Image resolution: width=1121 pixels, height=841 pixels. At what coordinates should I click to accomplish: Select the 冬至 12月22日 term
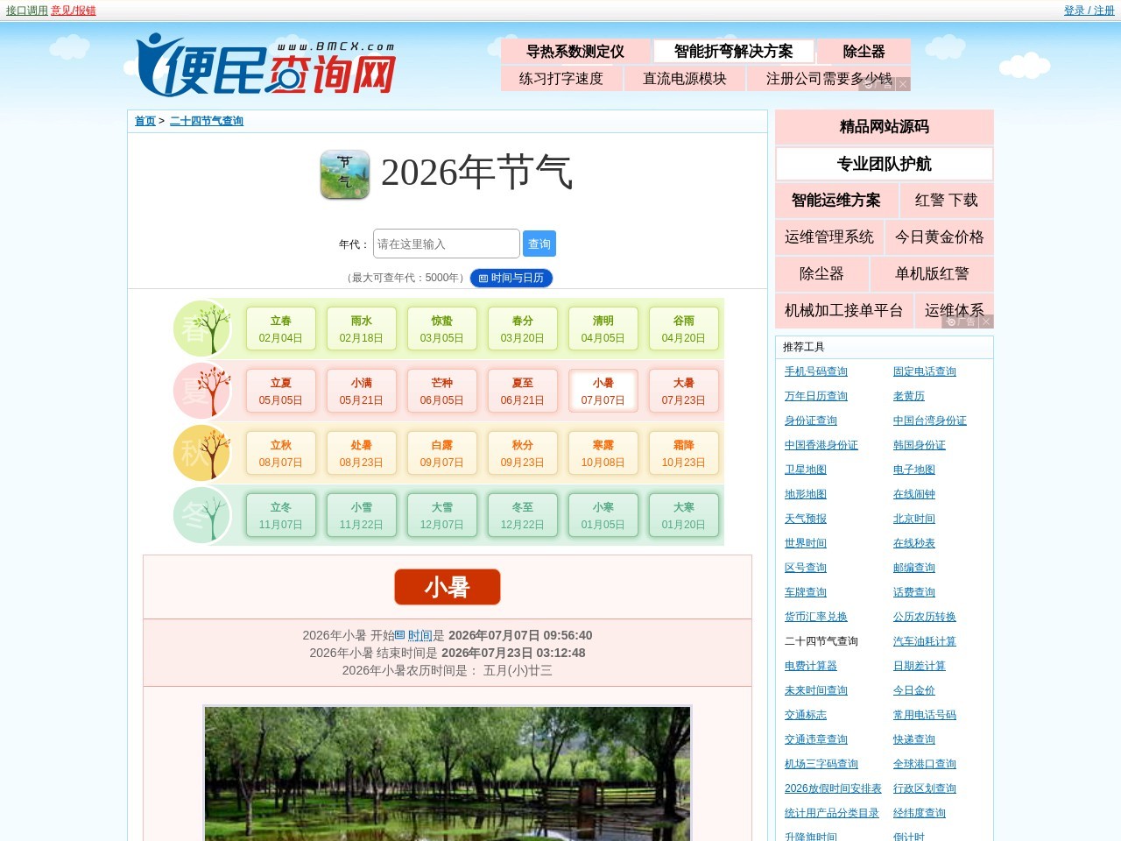click(x=523, y=515)
